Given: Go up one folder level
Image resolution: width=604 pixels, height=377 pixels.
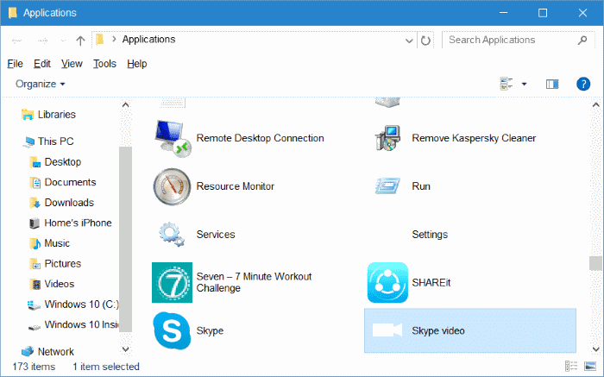Looking at the screenshot, I should [80, 41].
